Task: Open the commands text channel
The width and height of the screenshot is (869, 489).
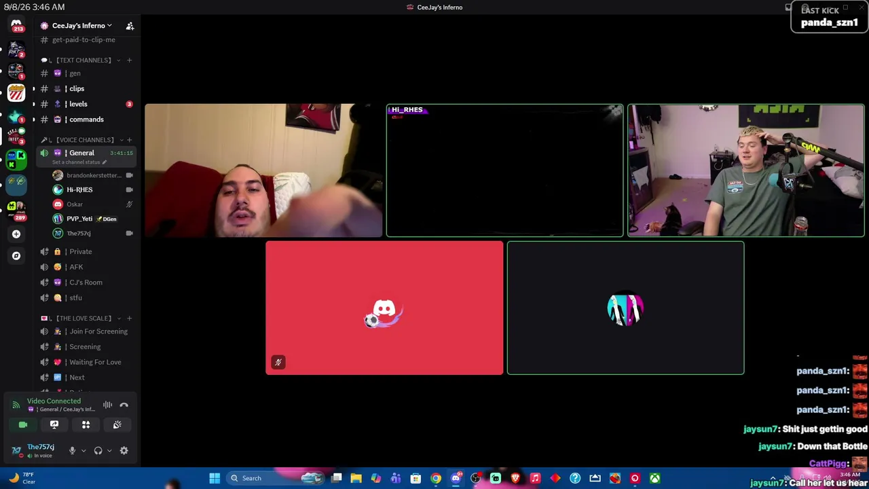Action: (x=87, y=120)
